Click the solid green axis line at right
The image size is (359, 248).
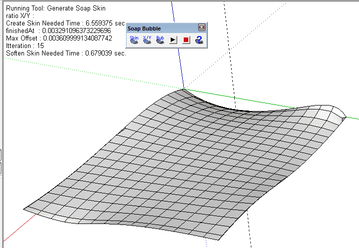pyautogui.click(x=352, y=118)
